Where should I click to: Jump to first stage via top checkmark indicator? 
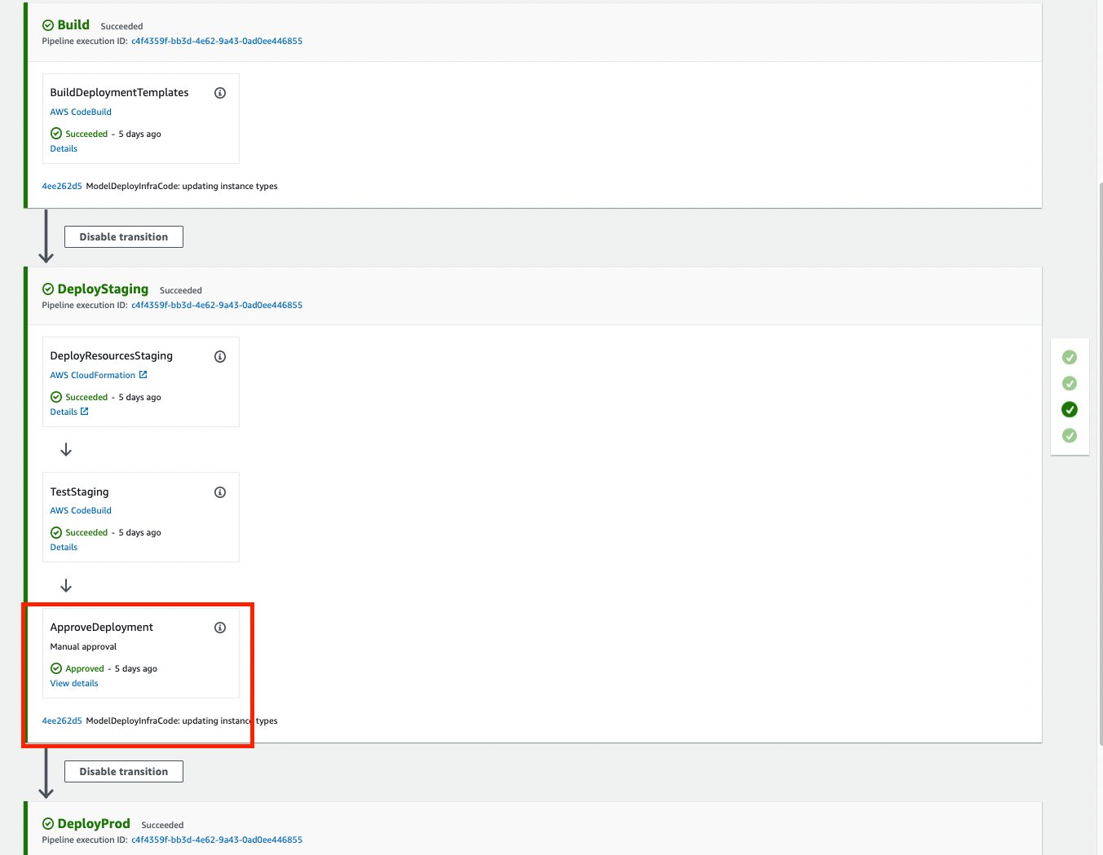tap(1070, 357)
